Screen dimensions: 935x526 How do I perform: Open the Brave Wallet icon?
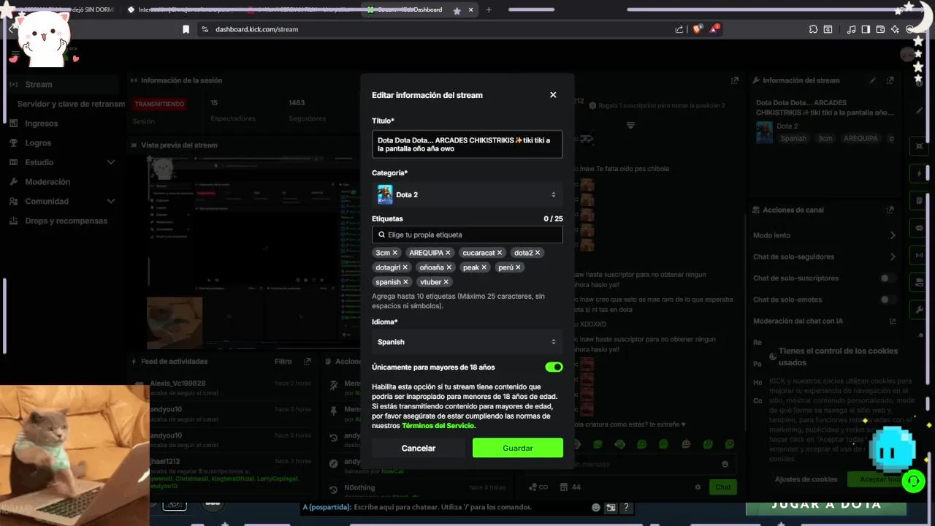pyautogui.click(x=880, y=29)
